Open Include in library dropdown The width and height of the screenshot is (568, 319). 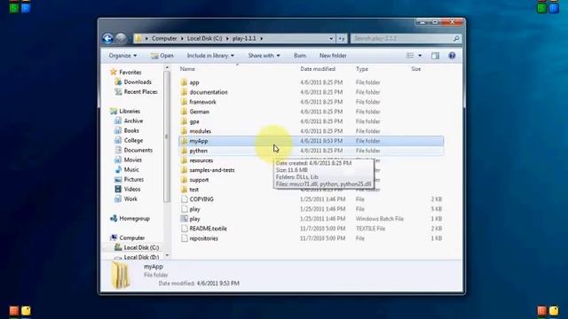210,56
